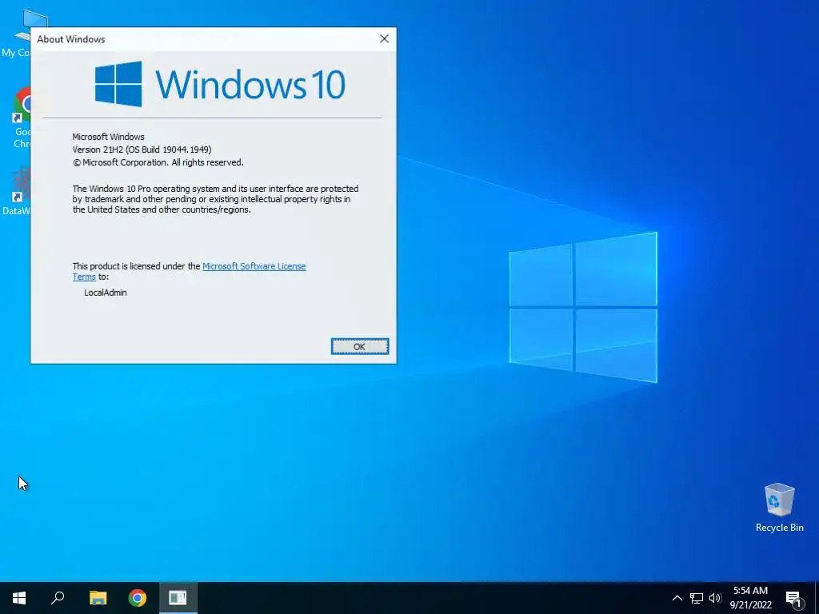Click the 'Microsoft Windows' text line
819x614 pixels.
[x=108, y=137]
